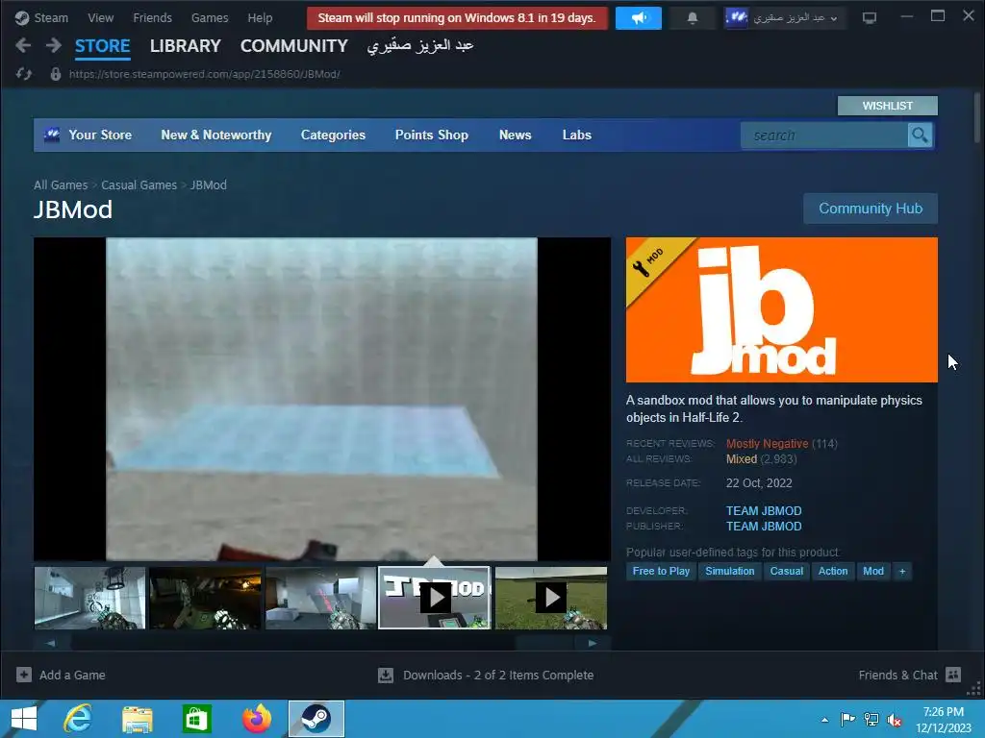The image size is (985, 738).
Task: Open the Games menu
Action: point(210,17)
